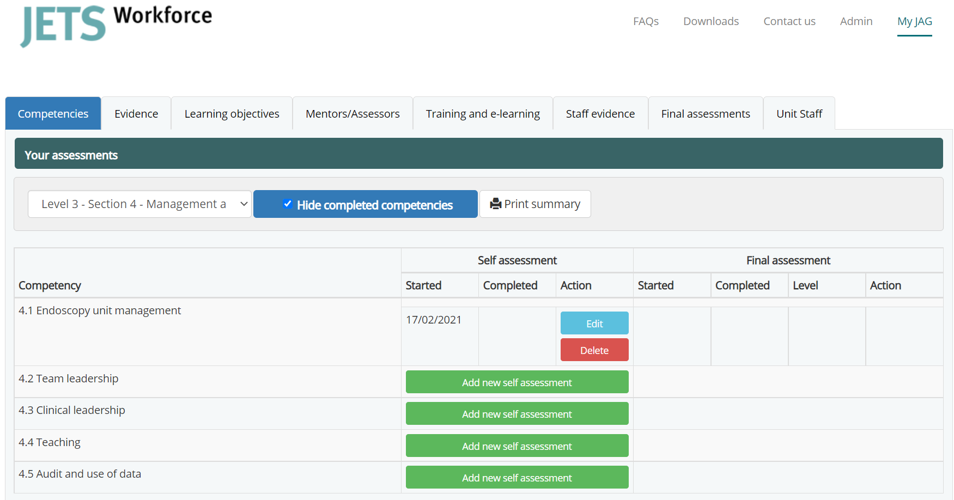Click the JETS Workforce logo

point(116,25)
